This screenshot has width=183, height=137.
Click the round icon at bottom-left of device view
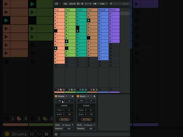point(56,134)
